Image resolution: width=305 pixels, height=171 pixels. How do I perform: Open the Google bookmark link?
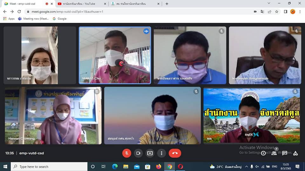click(59, 19)
